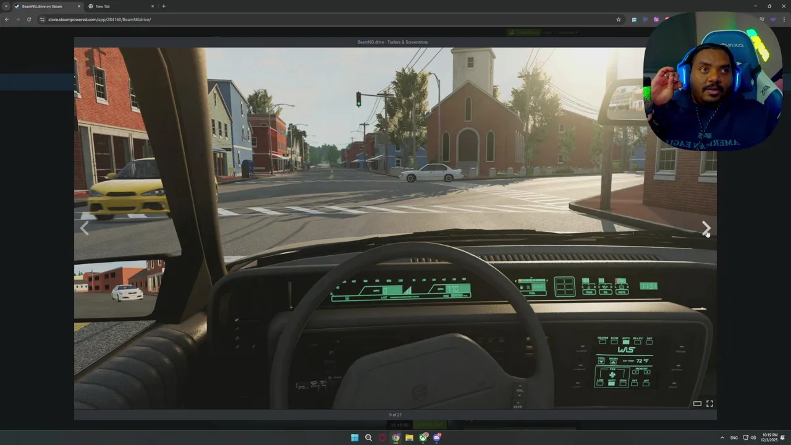
Task: Close the BeamNG.drive on Steam tab
Action: coord(79,6)
